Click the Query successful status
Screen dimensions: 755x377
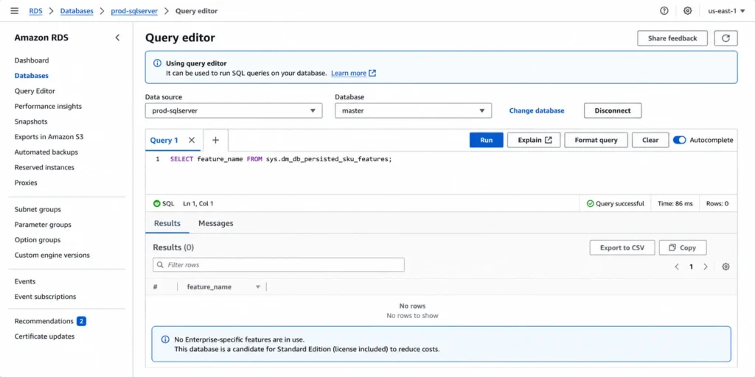click(616, 203)
